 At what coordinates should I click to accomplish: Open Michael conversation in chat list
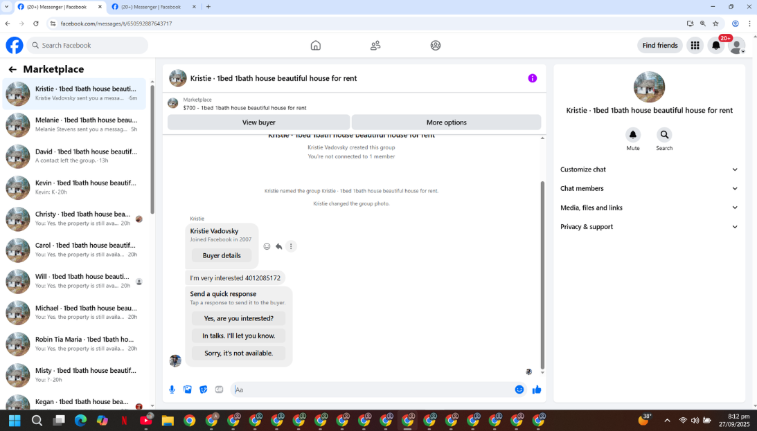[74, 313]
